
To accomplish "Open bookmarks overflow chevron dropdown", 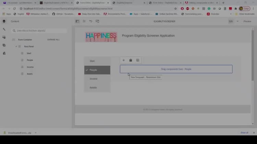I will (231, 14).
